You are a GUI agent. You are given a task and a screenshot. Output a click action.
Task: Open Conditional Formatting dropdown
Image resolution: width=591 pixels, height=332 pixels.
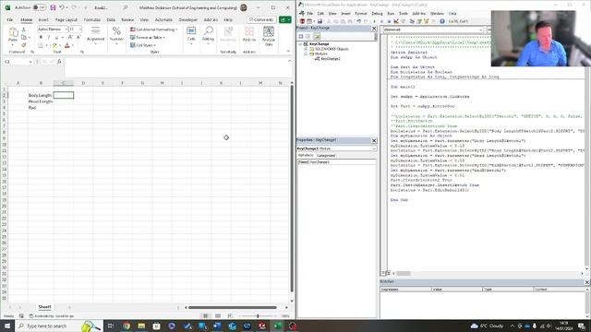coord(153,30)
